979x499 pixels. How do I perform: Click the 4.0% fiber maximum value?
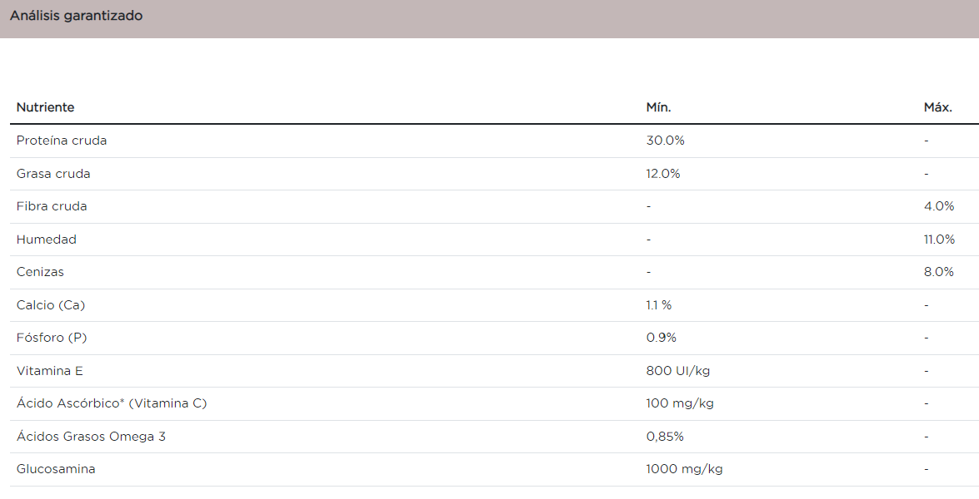coord(939,206)
